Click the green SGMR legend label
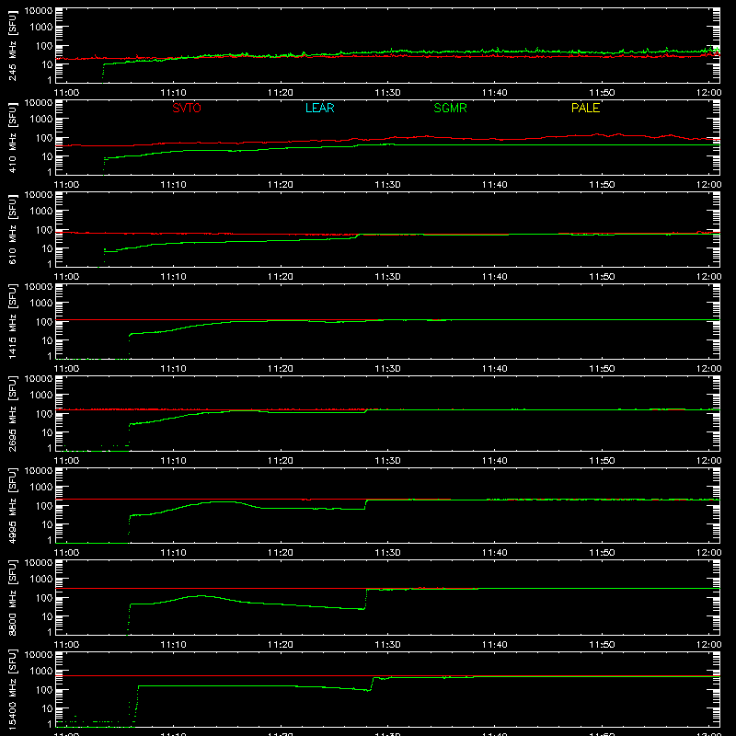 tap(450, 108)
